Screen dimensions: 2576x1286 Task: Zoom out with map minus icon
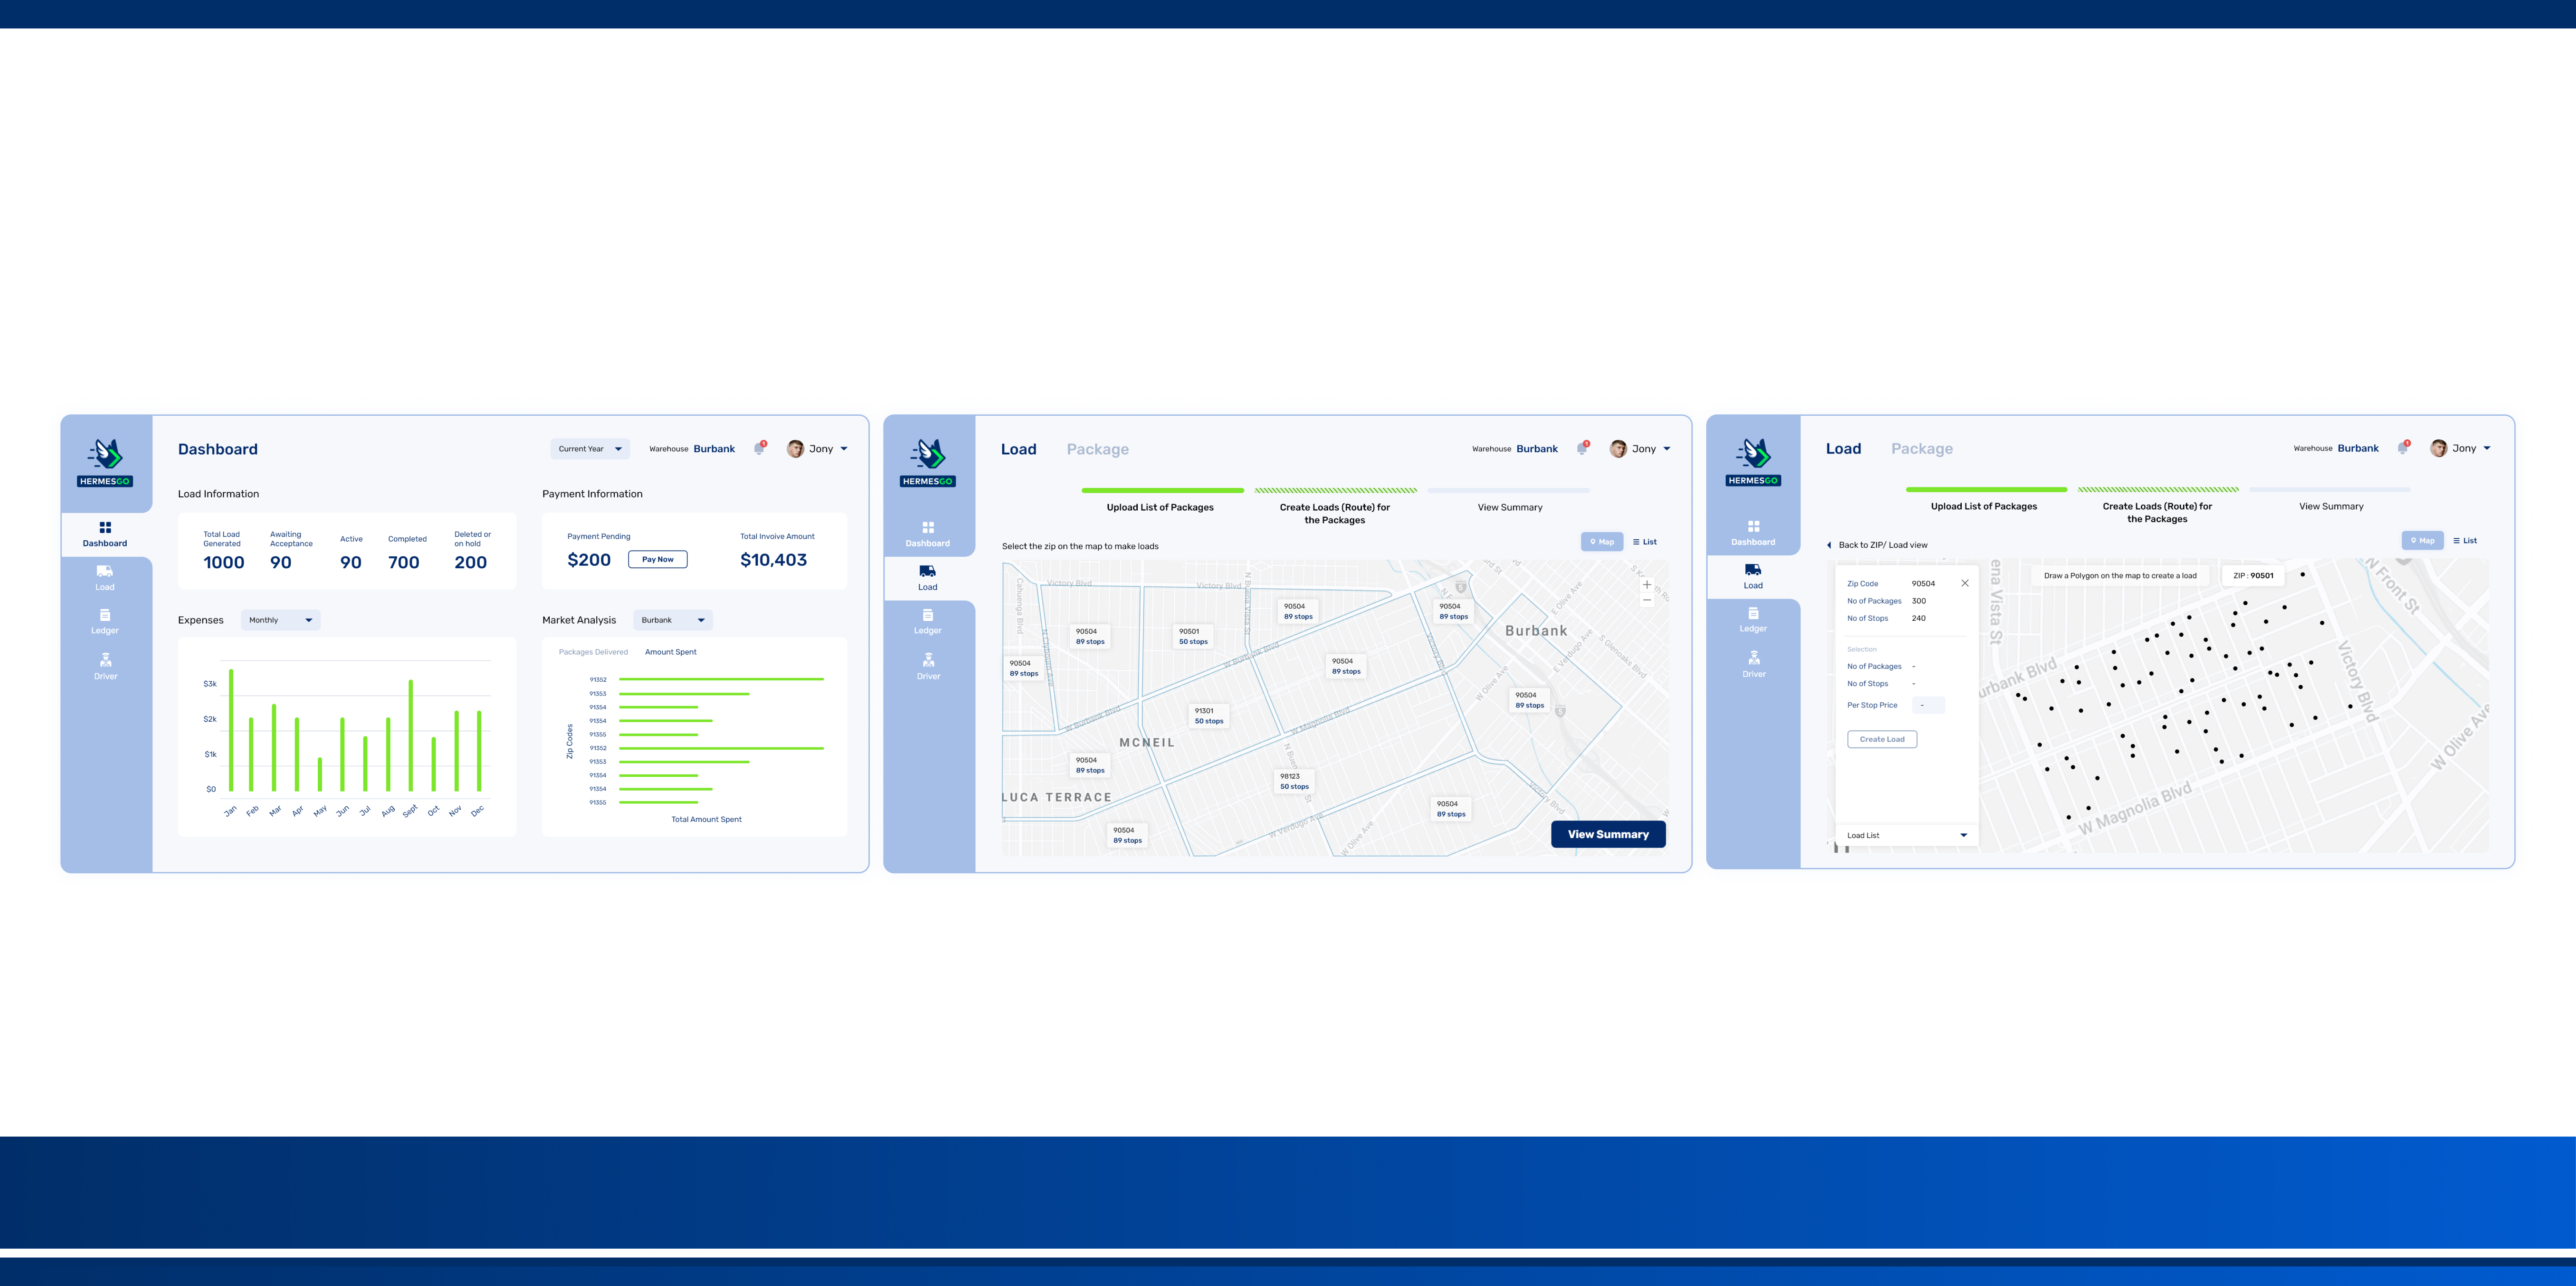point(1646,600)
